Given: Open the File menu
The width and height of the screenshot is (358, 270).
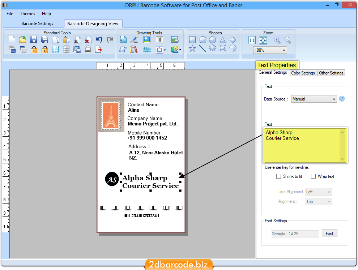Looking at the screenshot, I should pyautogui.click(x=10, y=14).
